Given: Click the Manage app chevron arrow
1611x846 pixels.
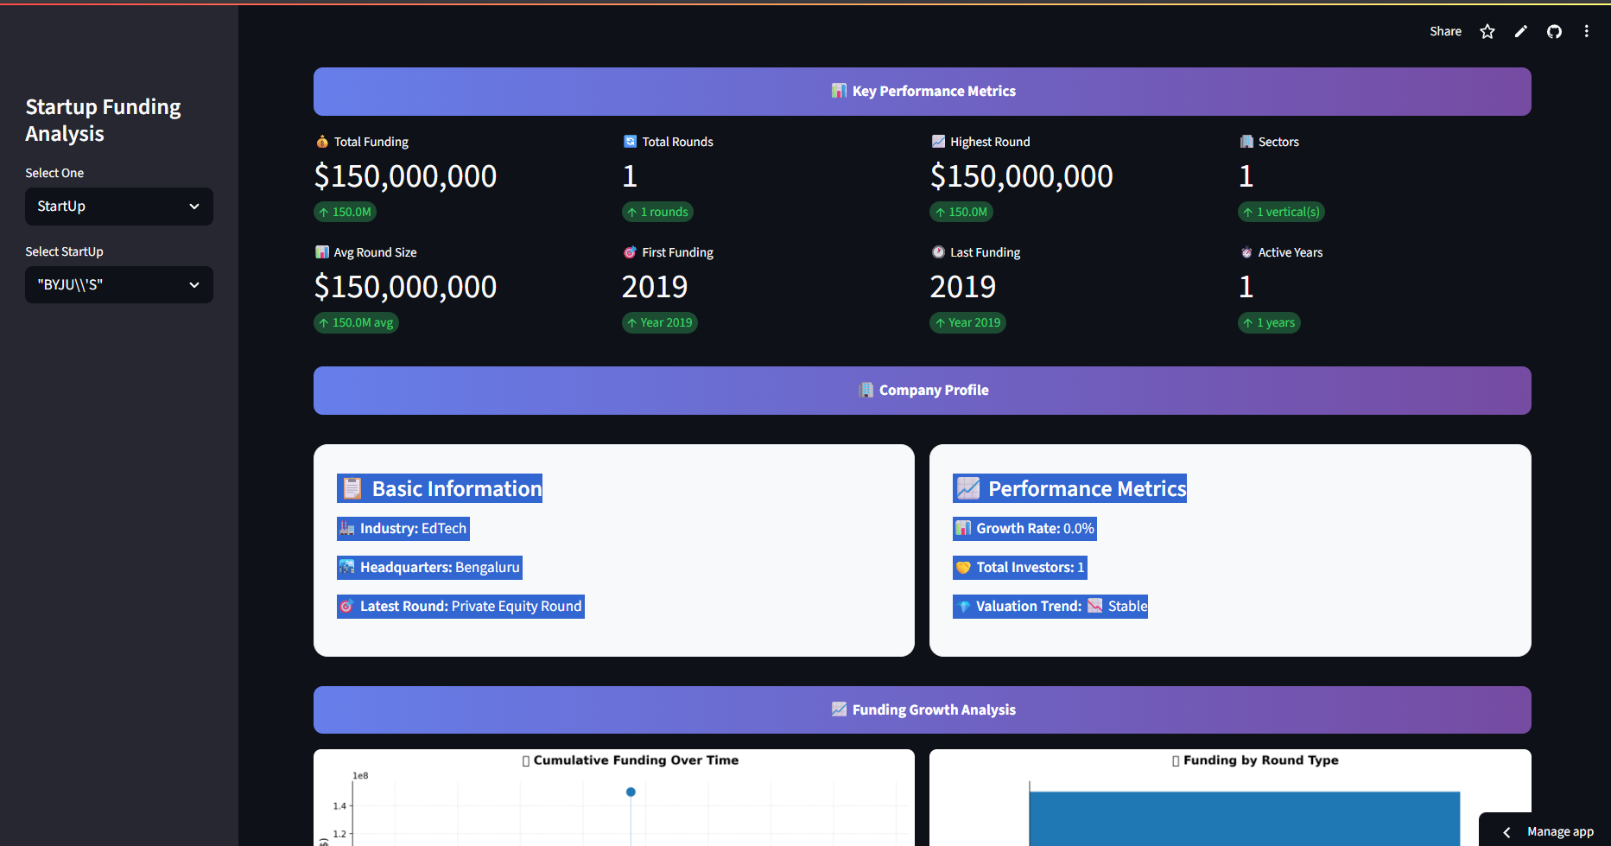Looking at the screenshot, I should click(1506, 832).
